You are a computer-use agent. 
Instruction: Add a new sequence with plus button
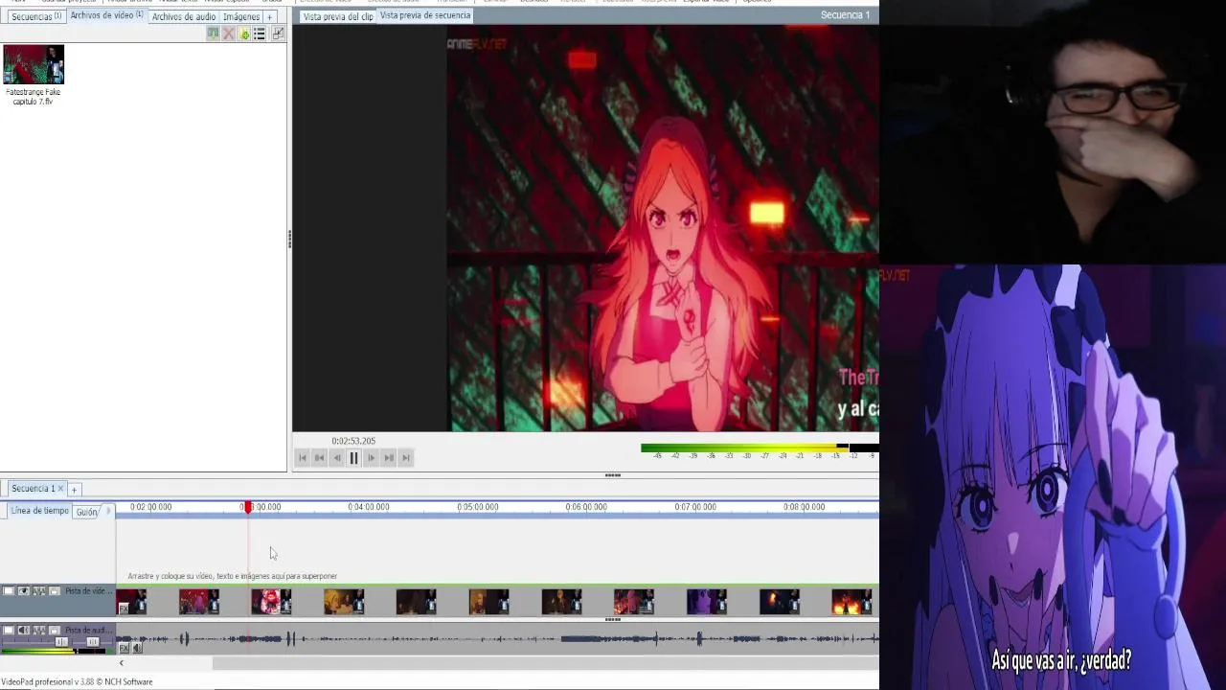coord(74,490)
